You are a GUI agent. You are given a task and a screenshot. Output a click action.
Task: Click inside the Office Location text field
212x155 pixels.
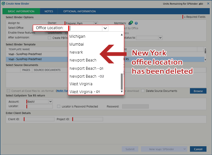click(x=85, y=28)
